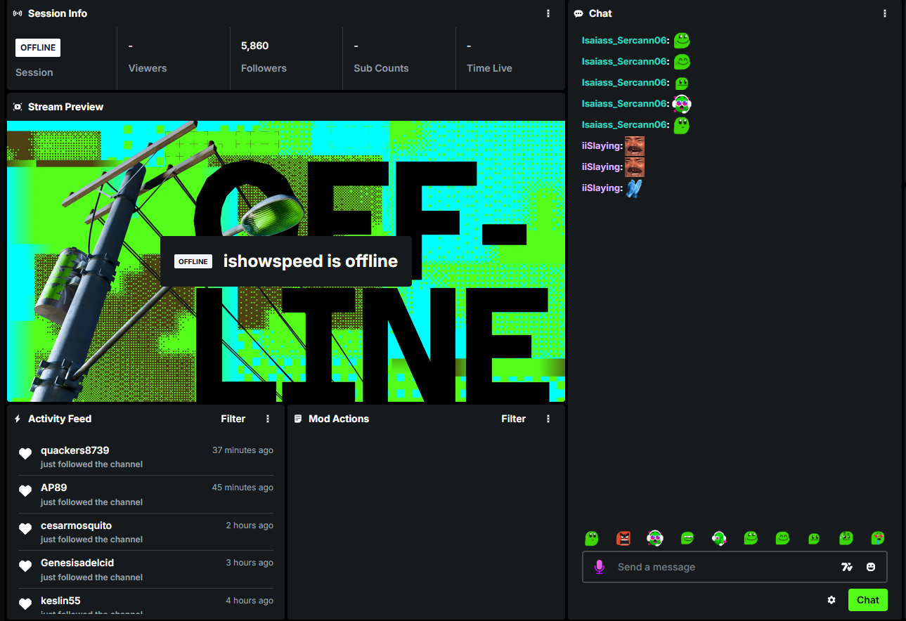Open chat settings gear icon
The width and height of the screenshot is (906, 621).
(831, 600)
